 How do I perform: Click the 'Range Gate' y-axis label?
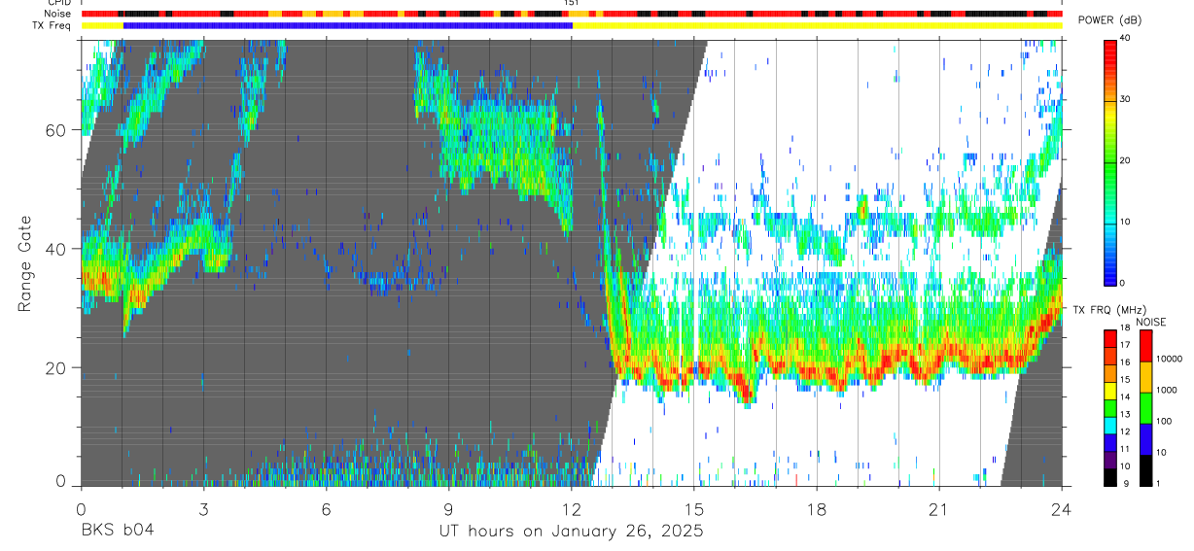pyautogui.click(x=24, y=264)
